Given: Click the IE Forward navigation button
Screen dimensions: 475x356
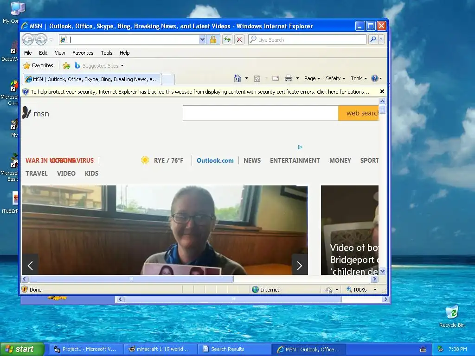Looking at the screenshot, I should pos(41,40).
